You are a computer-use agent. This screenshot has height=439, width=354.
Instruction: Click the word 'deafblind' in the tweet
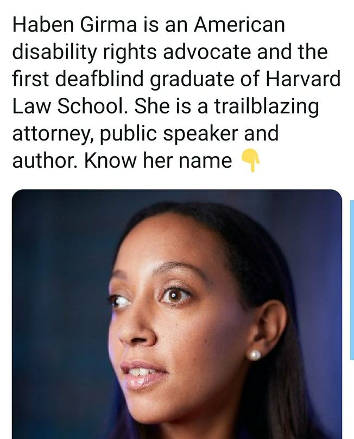pos(99,79)
